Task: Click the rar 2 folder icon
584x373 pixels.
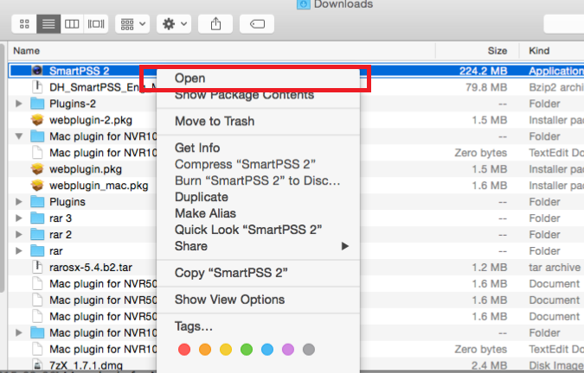Action: tap(37, 234)
